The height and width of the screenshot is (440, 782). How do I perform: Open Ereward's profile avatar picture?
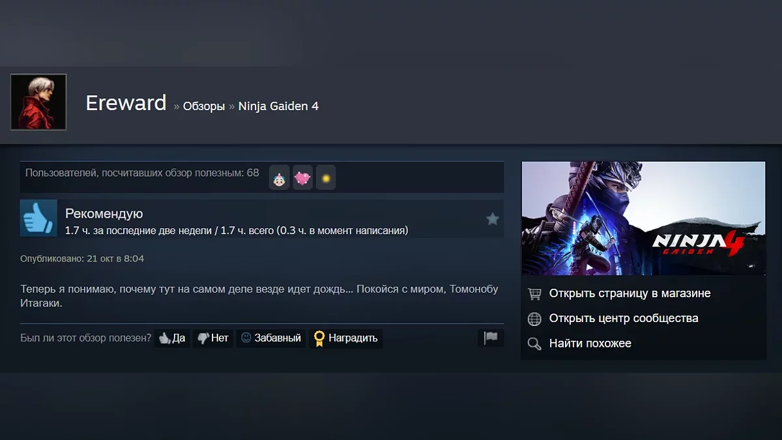tap(38, 102)
